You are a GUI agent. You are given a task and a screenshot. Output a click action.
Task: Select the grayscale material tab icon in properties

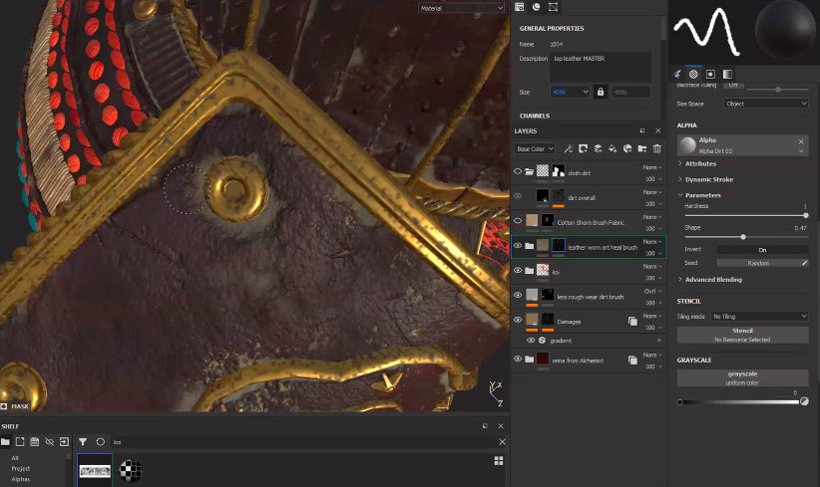(727, 74)
